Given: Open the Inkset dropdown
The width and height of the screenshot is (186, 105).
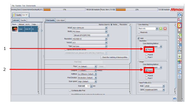Looking at the screenshot, I should tap(89, 28).
